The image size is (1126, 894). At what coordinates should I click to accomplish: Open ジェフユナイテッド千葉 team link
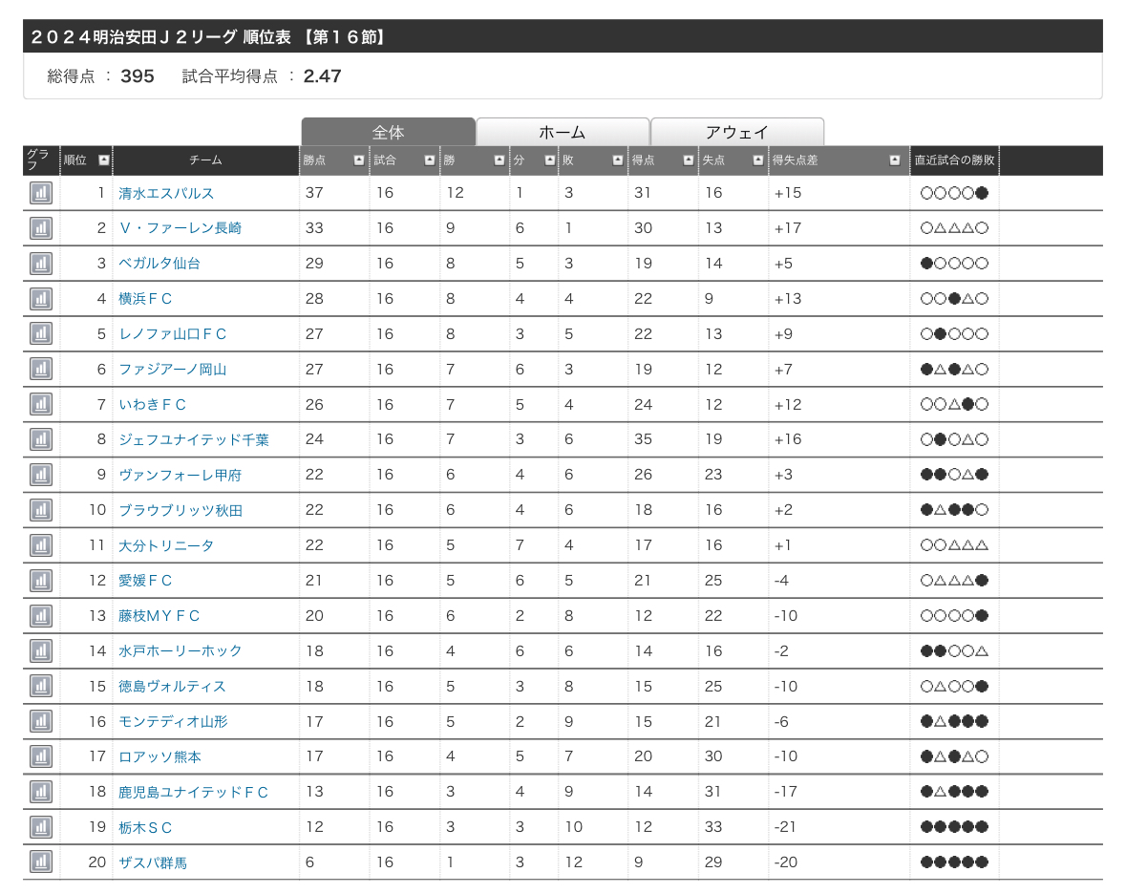[194, 439]
